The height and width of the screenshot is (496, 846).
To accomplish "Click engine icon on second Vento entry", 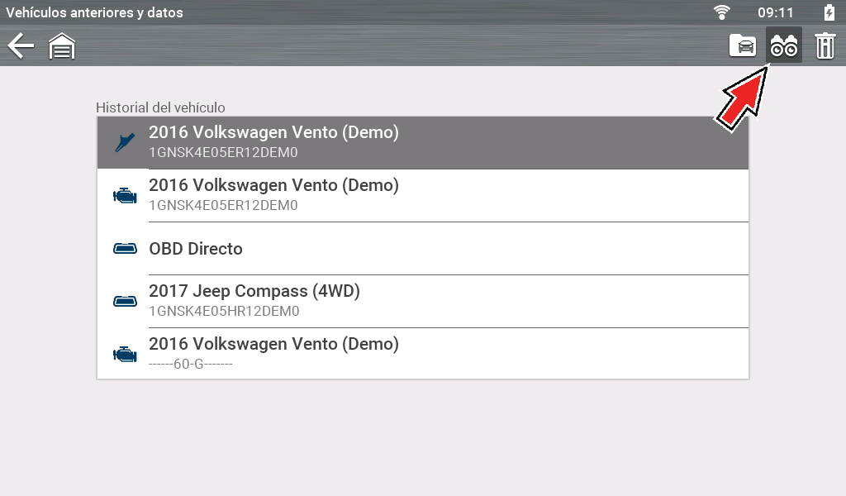I will click(x=125, y=196).
